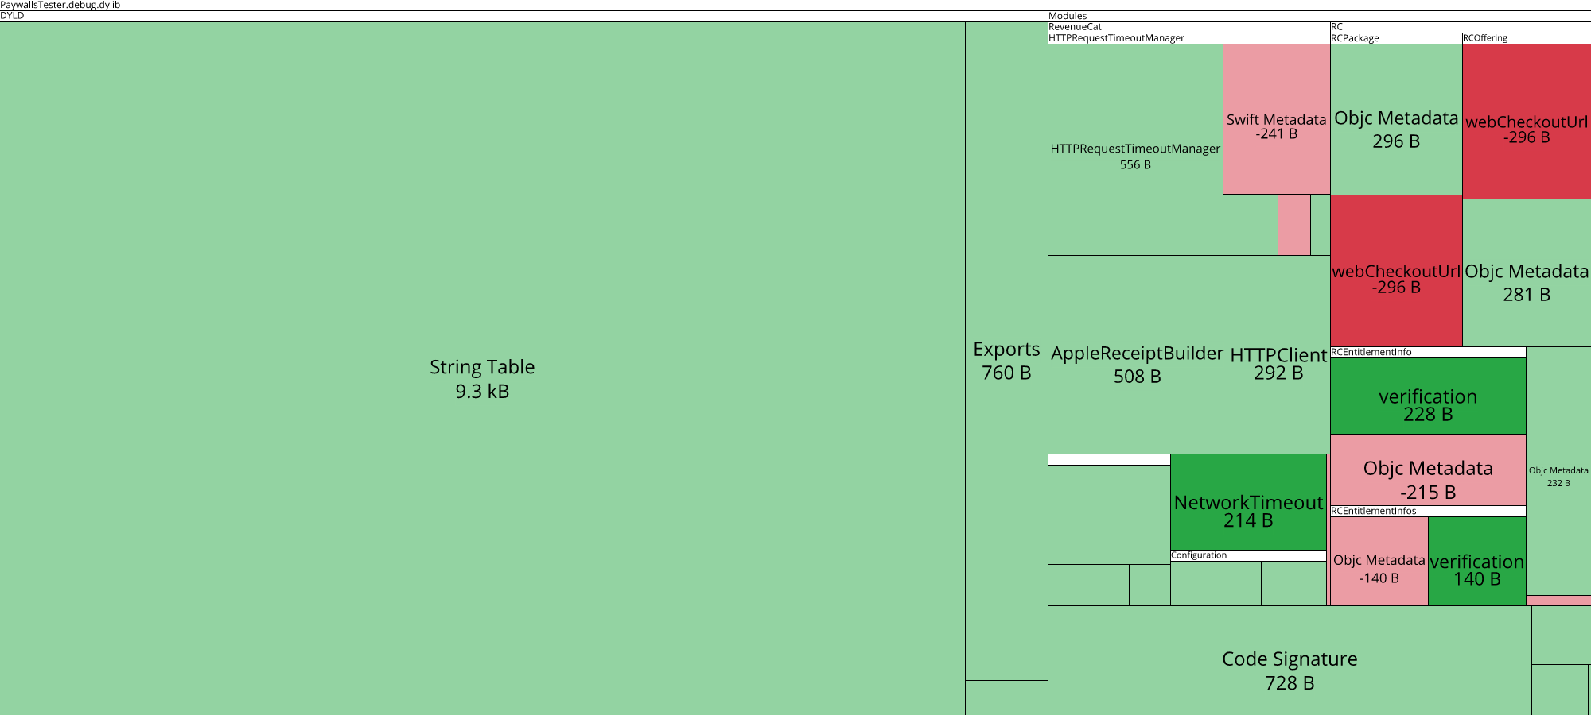The image size is (1591, 715).
Task: Click the Exports 760 B block
Action: 1006,350
